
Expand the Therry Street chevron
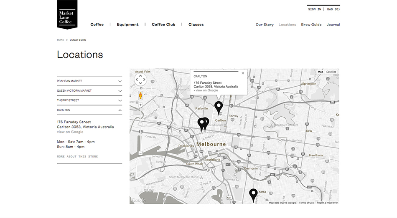point(120,100)
